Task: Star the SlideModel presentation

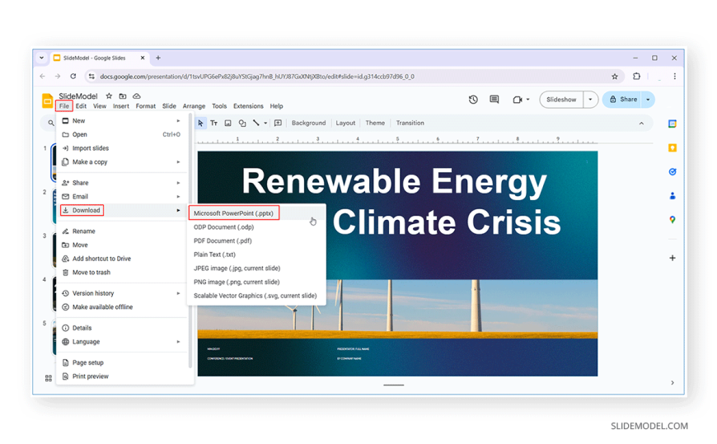Action: (x=109, y=96)
